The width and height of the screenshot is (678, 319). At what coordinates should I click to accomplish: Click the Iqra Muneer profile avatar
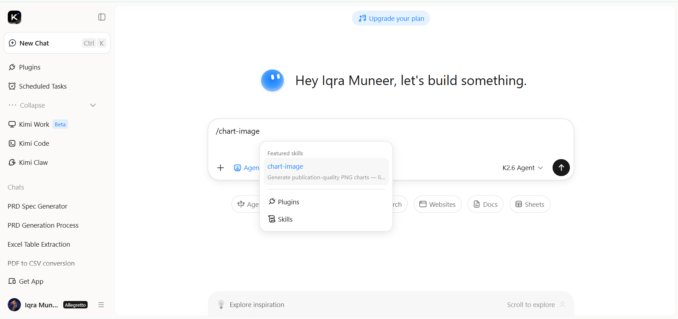[14, 305]
